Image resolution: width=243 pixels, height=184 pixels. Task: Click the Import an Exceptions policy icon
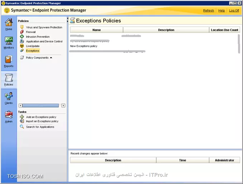pyautogui.click(x=22, y=121)
